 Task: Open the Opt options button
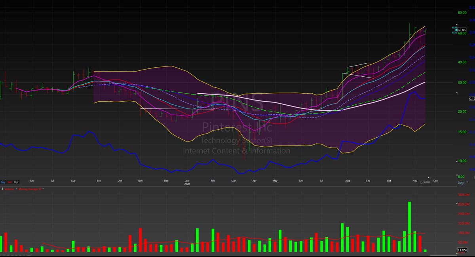coord(16,182)
